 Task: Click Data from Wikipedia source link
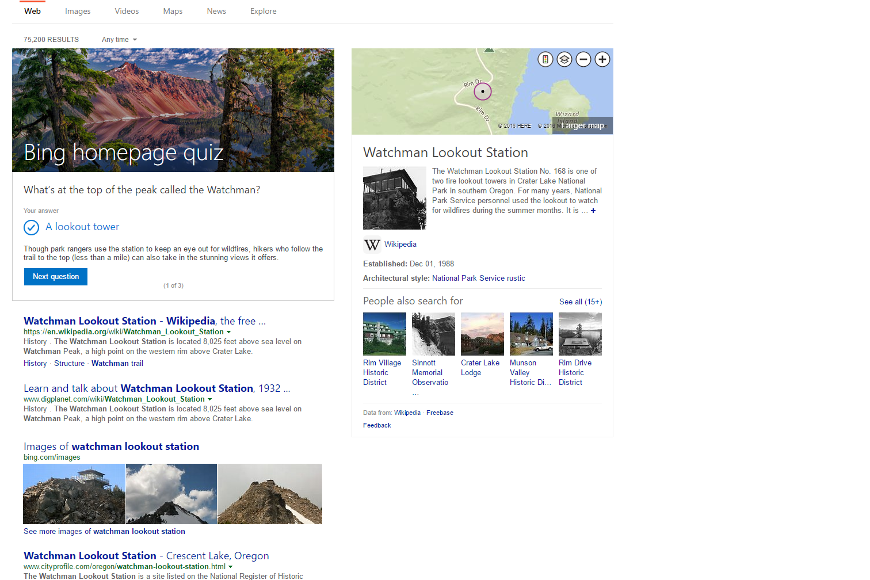pos(407,413)
